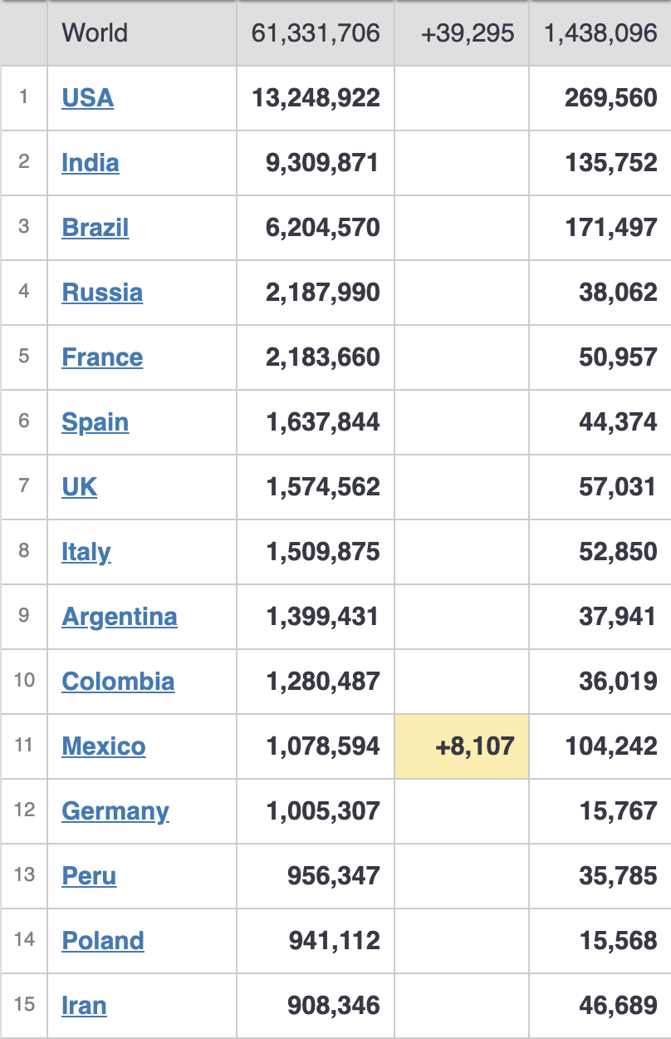
Task: Open the Mexico country link
Action: coord(103,746)
